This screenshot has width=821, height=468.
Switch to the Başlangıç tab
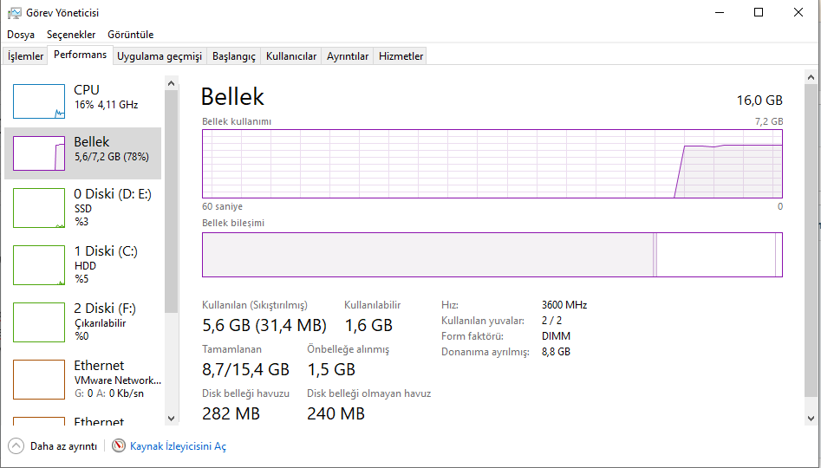pyautogui.click(x=234, y=56)
